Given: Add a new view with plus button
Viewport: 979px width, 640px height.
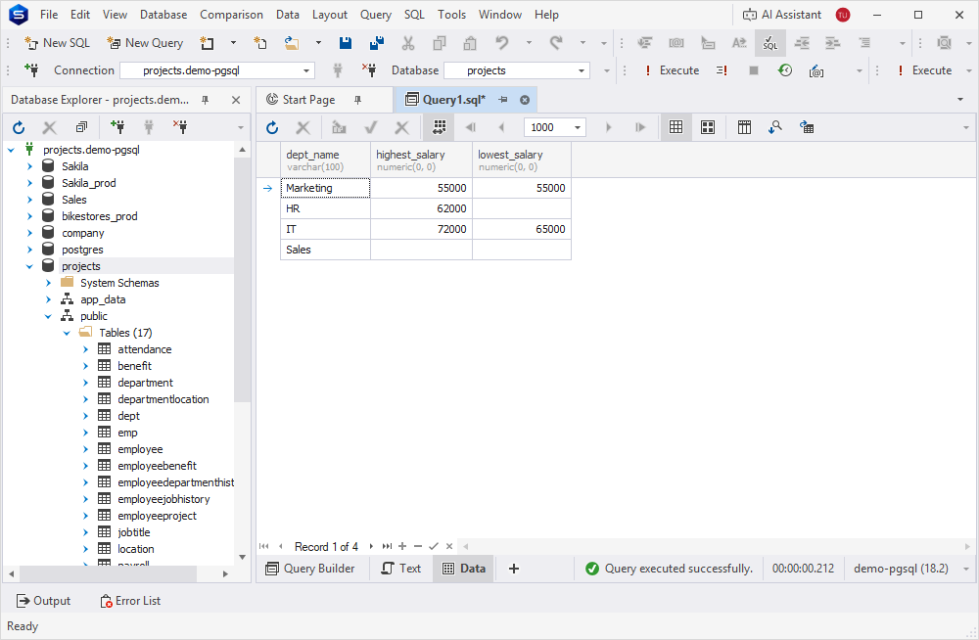Looking at the screenshot, I should point(514,569).
